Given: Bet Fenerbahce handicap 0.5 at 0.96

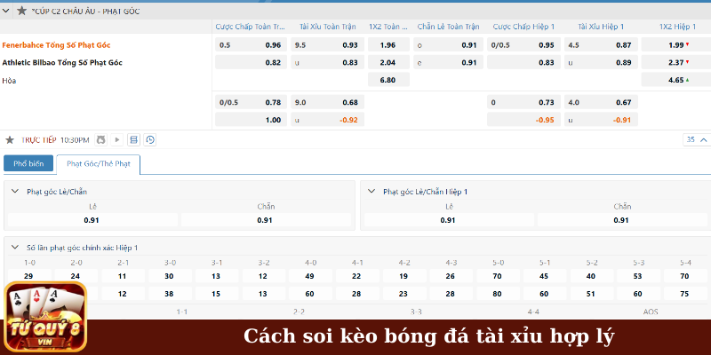Looking at the screenshot, I should [252, 45].
